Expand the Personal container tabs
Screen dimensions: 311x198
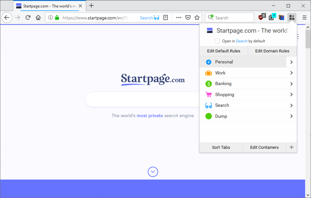point(291,62)
